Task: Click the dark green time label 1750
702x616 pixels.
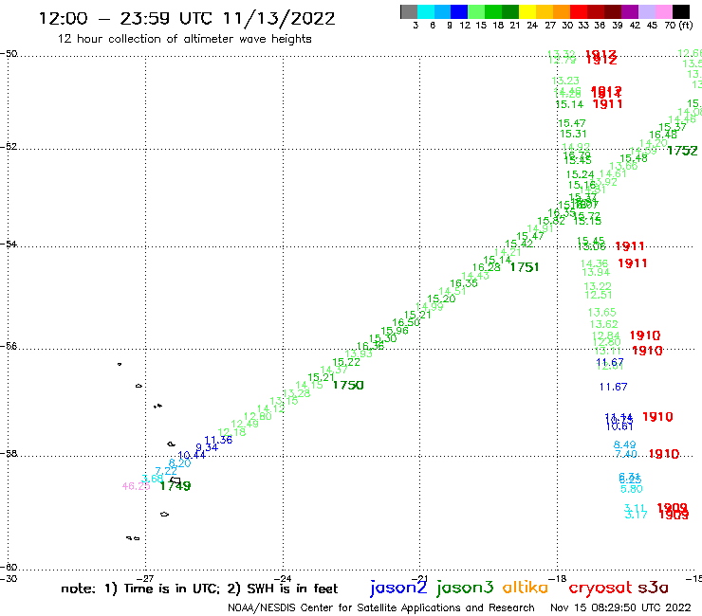Action: [x=348, y=385]
